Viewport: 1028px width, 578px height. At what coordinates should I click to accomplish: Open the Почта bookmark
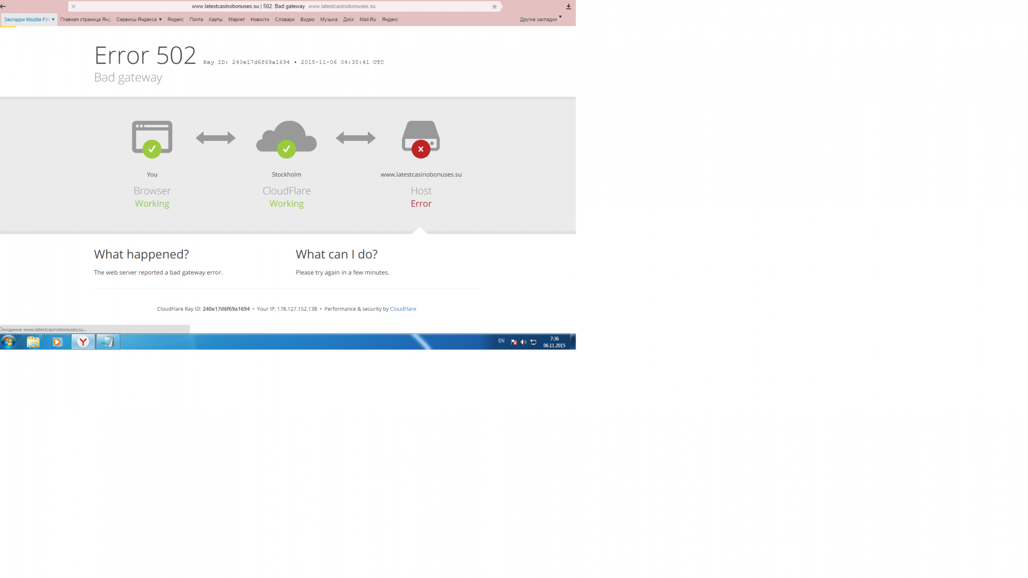[196, 20]
